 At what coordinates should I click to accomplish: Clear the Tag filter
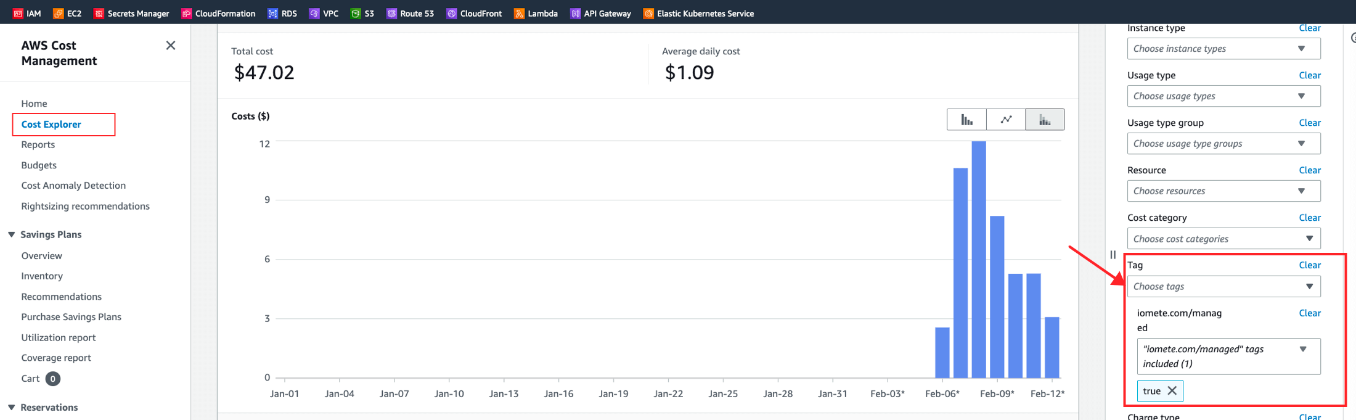pos(1310,265)
